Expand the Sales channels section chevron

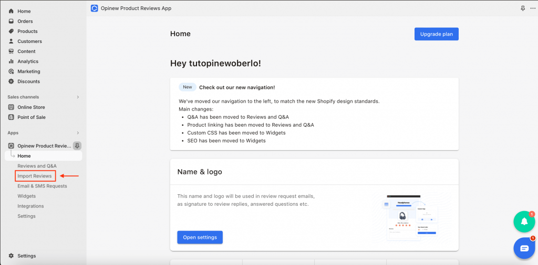tap(78, 97)
